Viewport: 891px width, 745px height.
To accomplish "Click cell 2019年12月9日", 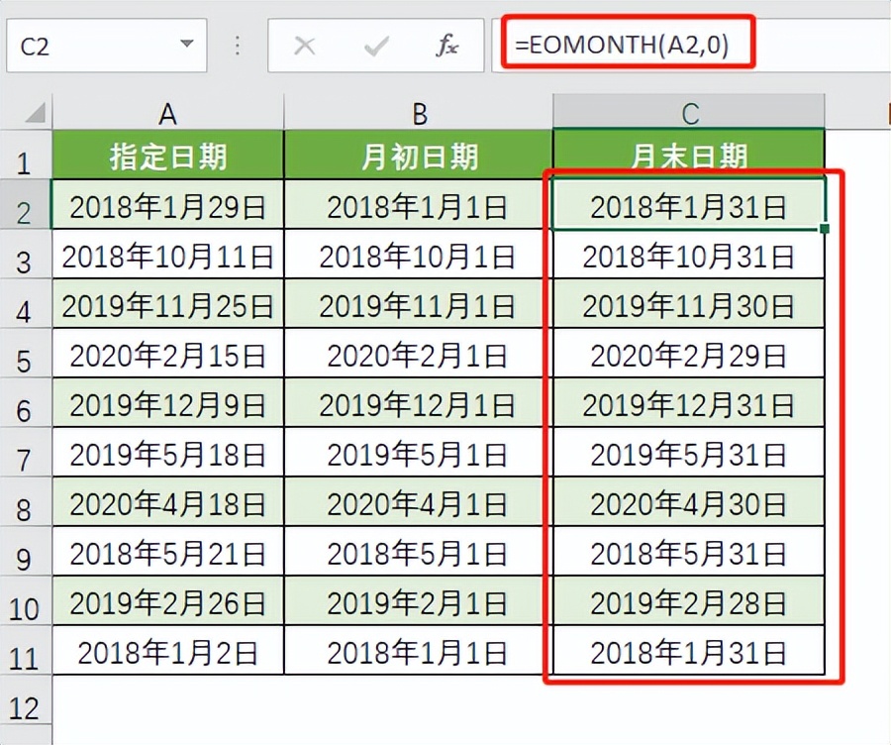I will [167, 403].
